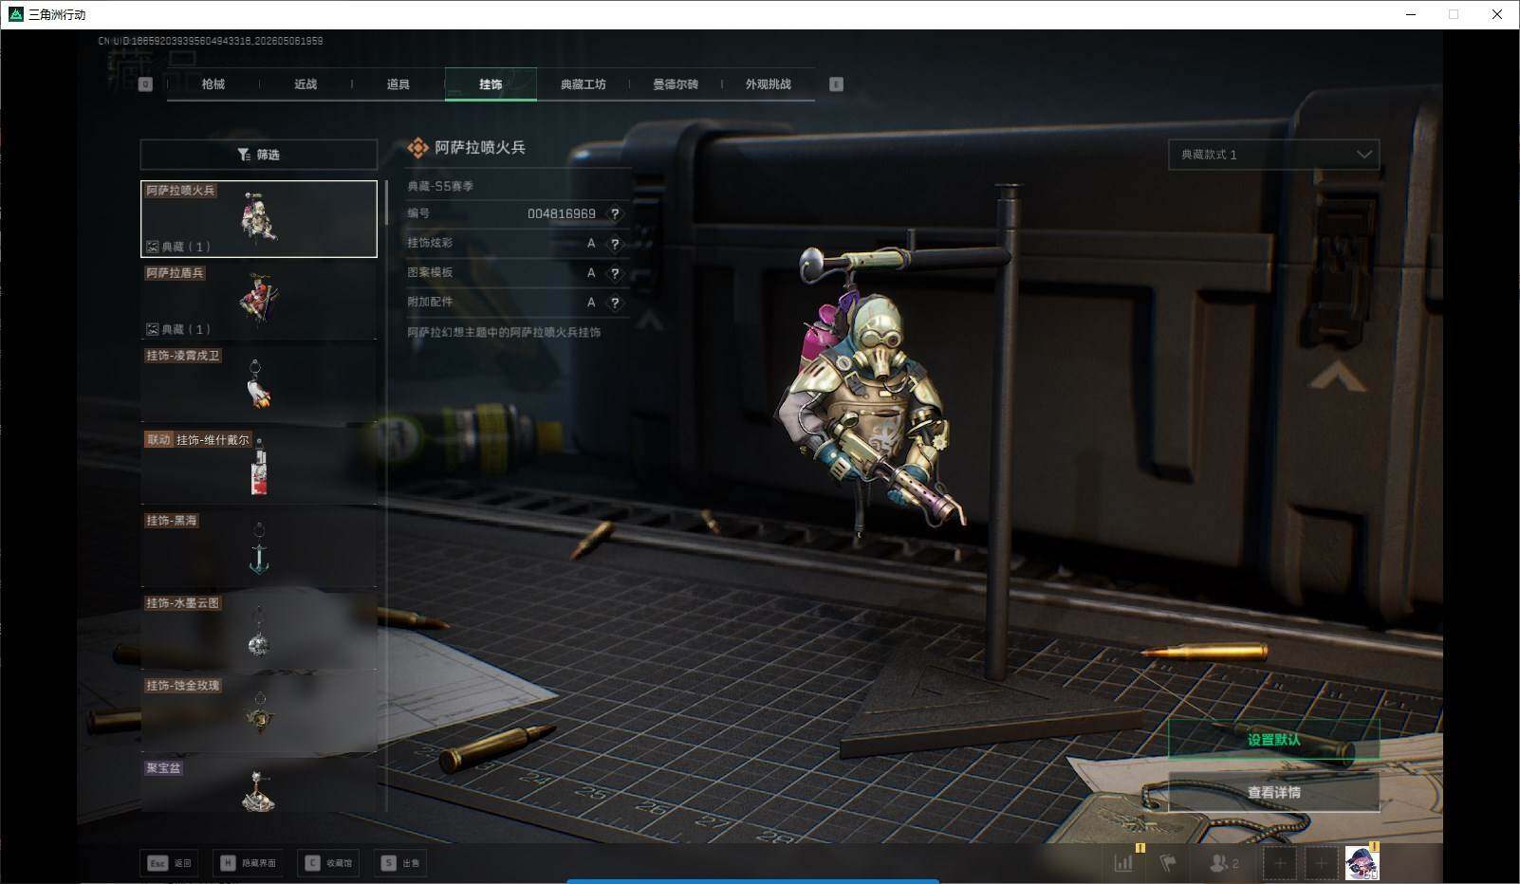Viewport: 1520px width, 884px height.
Task: Click the help icon beside 挂饰炫彩
Action: click(x=615, y=244)
